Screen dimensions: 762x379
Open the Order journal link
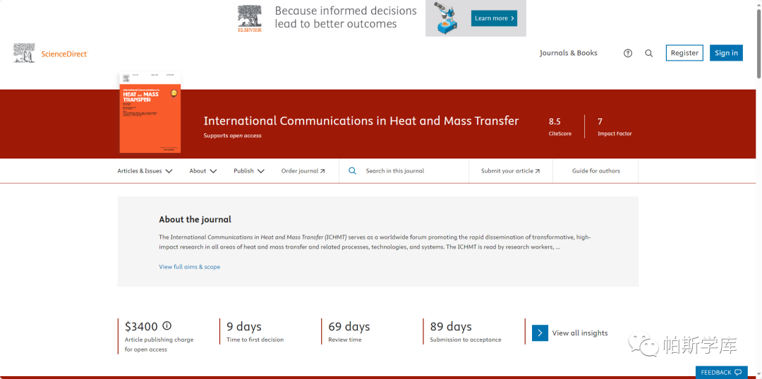point(303,170)
